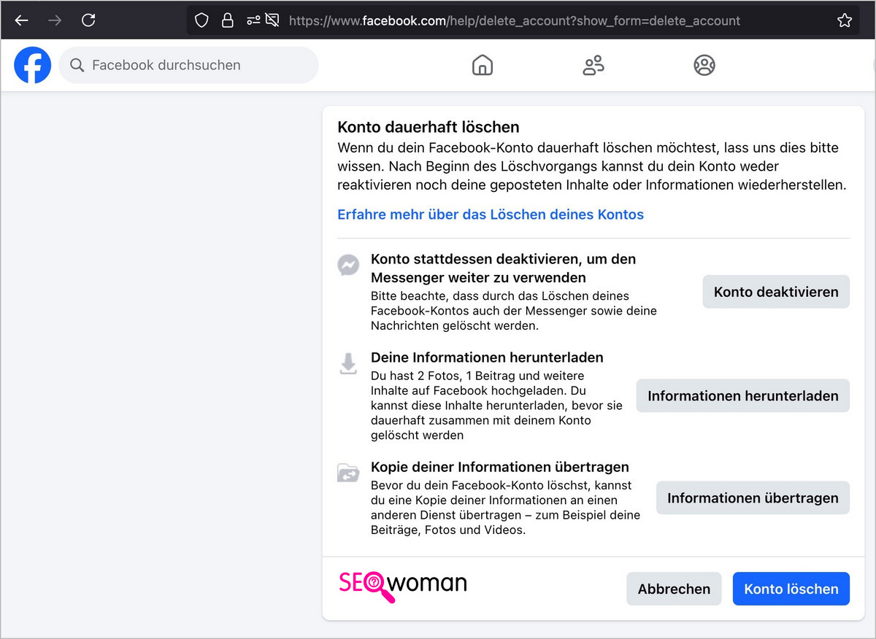Viewport: 876px width, 639px height.
Task: Go to Facebook Home via house icon
Action: coord(483,65)
